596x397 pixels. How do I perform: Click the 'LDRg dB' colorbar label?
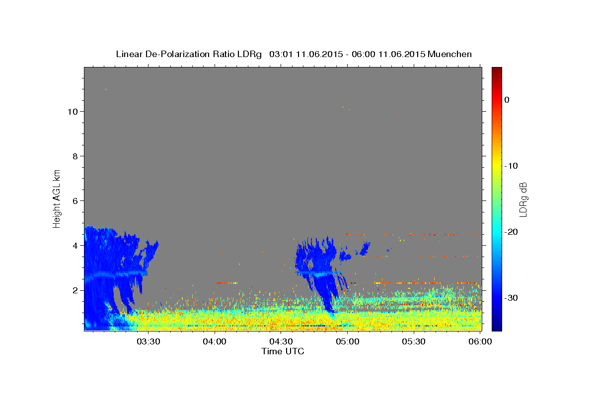(x=522, y=199)
